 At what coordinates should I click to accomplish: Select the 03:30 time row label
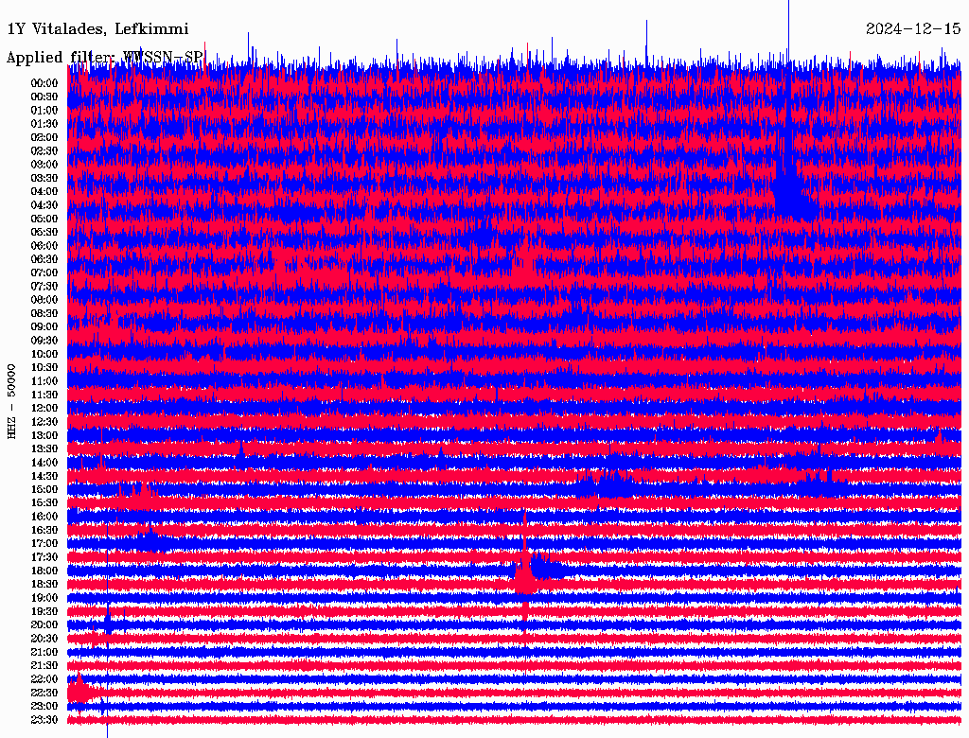click(x=44, y=178)
